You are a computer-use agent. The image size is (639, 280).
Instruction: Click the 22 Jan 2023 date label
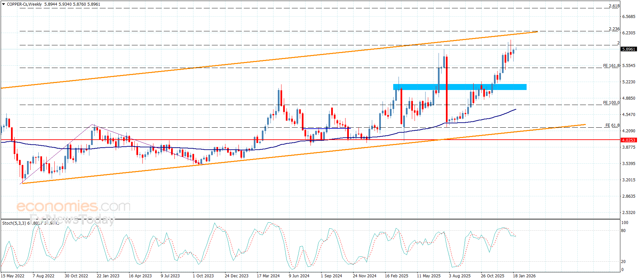pos(108,276)
